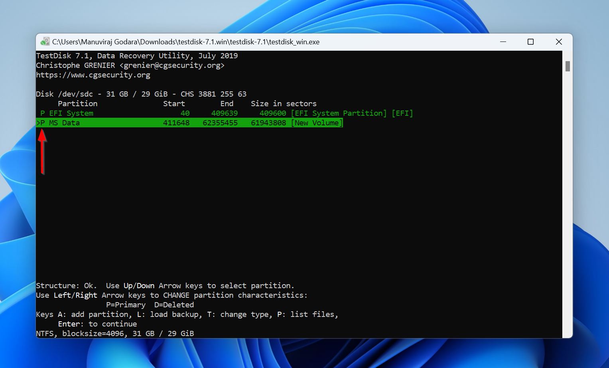The image size is (609, 368).
Task: Close the testdisk_win.exe window
Action: point(559,42)
